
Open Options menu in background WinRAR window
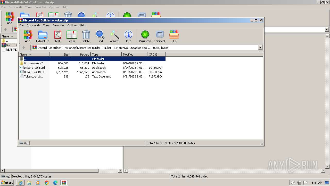click(x=54, y=7)
